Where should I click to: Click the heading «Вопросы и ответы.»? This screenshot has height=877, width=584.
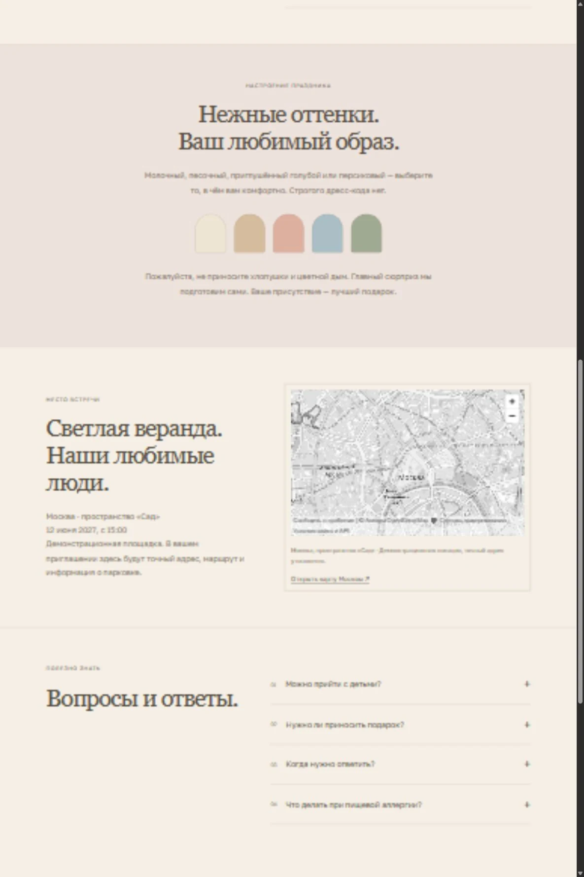pyautogui.click(x=142, y=698)
